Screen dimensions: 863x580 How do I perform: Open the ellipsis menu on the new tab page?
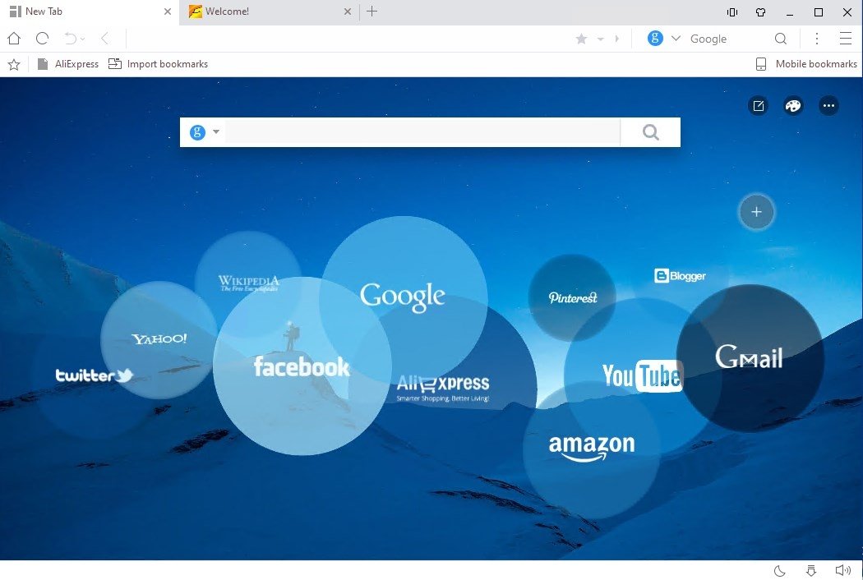828,105
